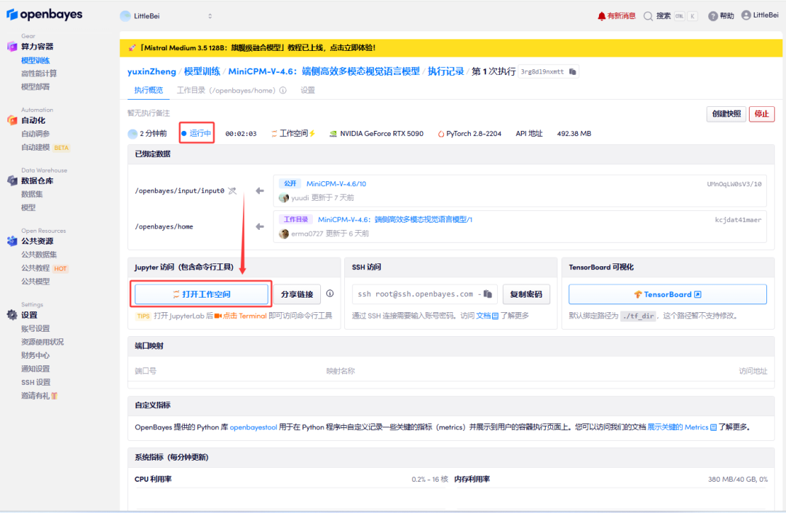Open the help question mark icon

(x=712, y=16)
